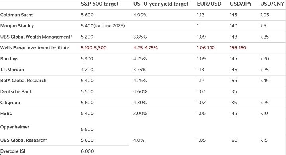Select J.P.Morgan's 4,200 S&P target
Image resolution: width=286 pixels, height=155 pixels.
tap(87, 70)
